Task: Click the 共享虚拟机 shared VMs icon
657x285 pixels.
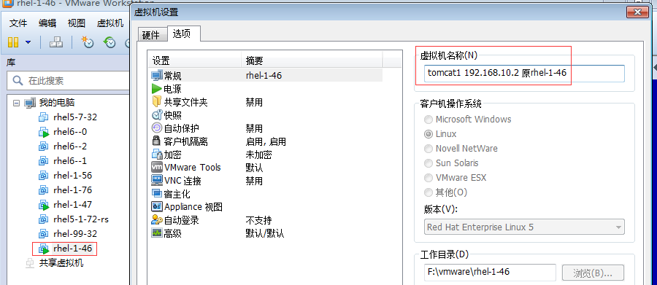Action: tap(30, 263)
